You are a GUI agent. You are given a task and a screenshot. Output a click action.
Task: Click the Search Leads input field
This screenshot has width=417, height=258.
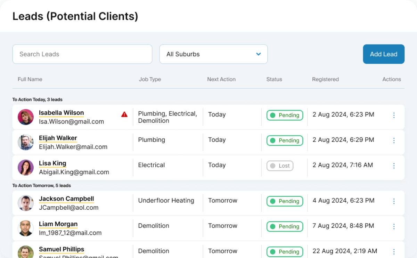tap(82, 54)
